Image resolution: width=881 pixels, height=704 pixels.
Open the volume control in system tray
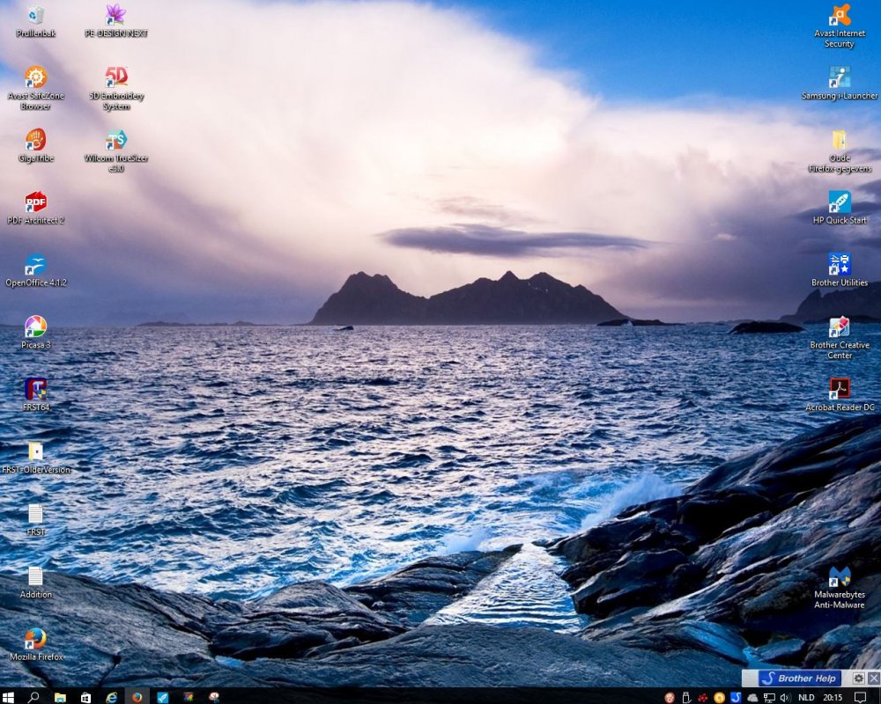click(x=785, y=697)
